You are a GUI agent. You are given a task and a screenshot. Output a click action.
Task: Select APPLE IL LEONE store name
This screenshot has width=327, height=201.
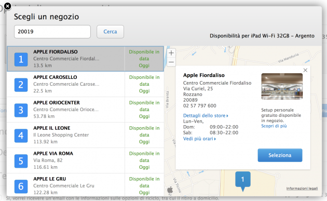52,128
